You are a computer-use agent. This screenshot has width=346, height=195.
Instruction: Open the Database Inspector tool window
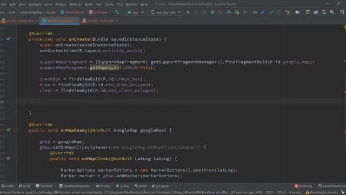pos(75,186)
